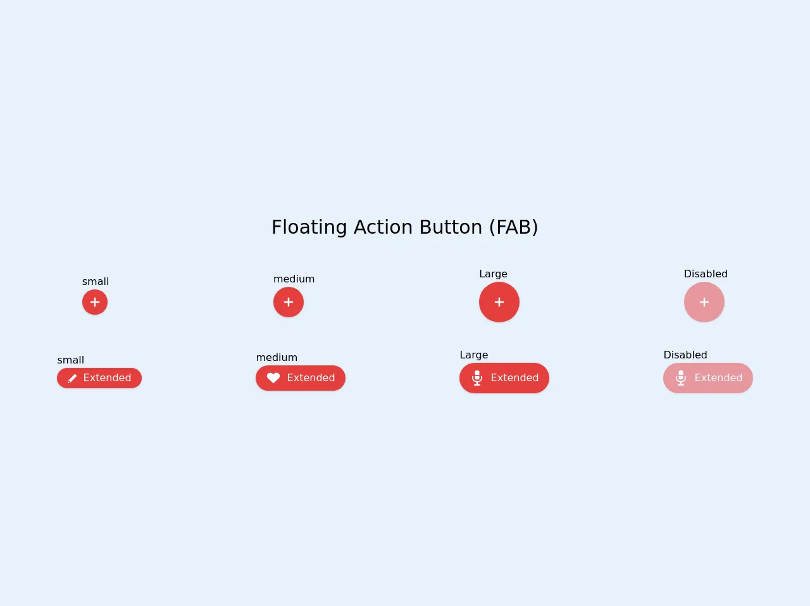Click the heart icon in medium Extended button
The width and height of the screenshot is (810, 606).
pos(273,378)
